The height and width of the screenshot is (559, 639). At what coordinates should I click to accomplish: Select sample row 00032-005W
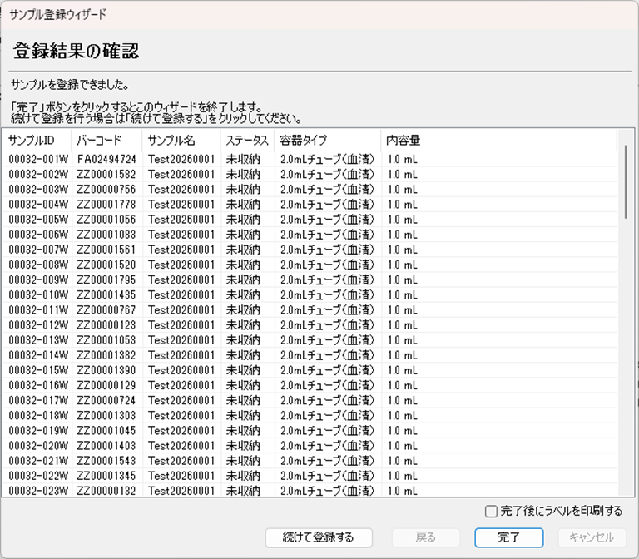click(37, 220)
